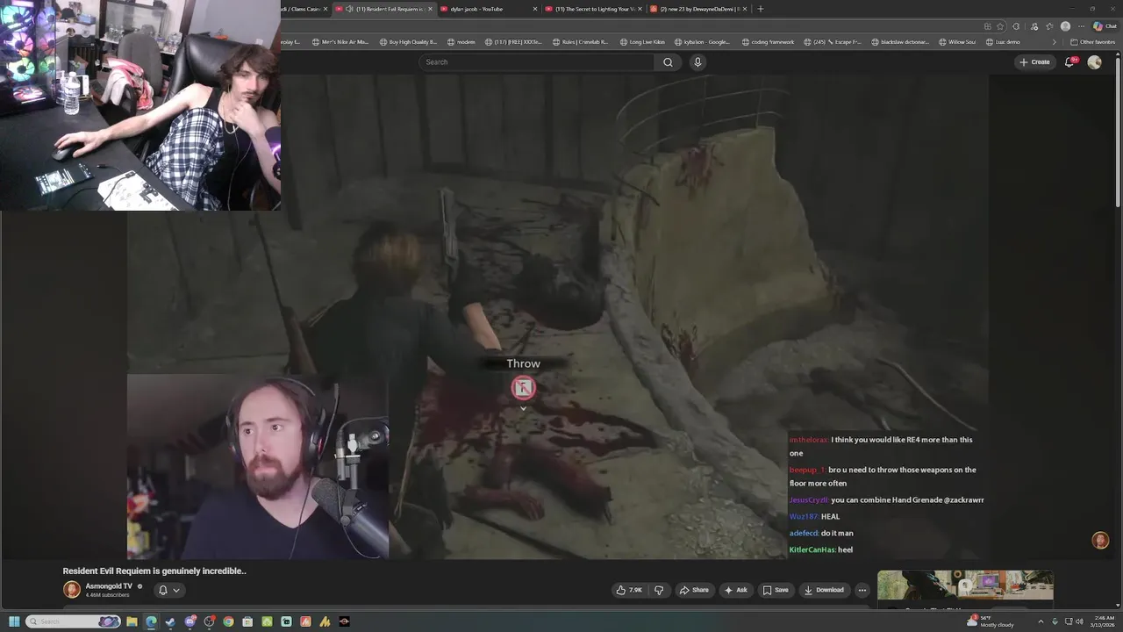Open the blackslaw dictionary bookmark
The image size is (1123, 632).
coord(900,42)
